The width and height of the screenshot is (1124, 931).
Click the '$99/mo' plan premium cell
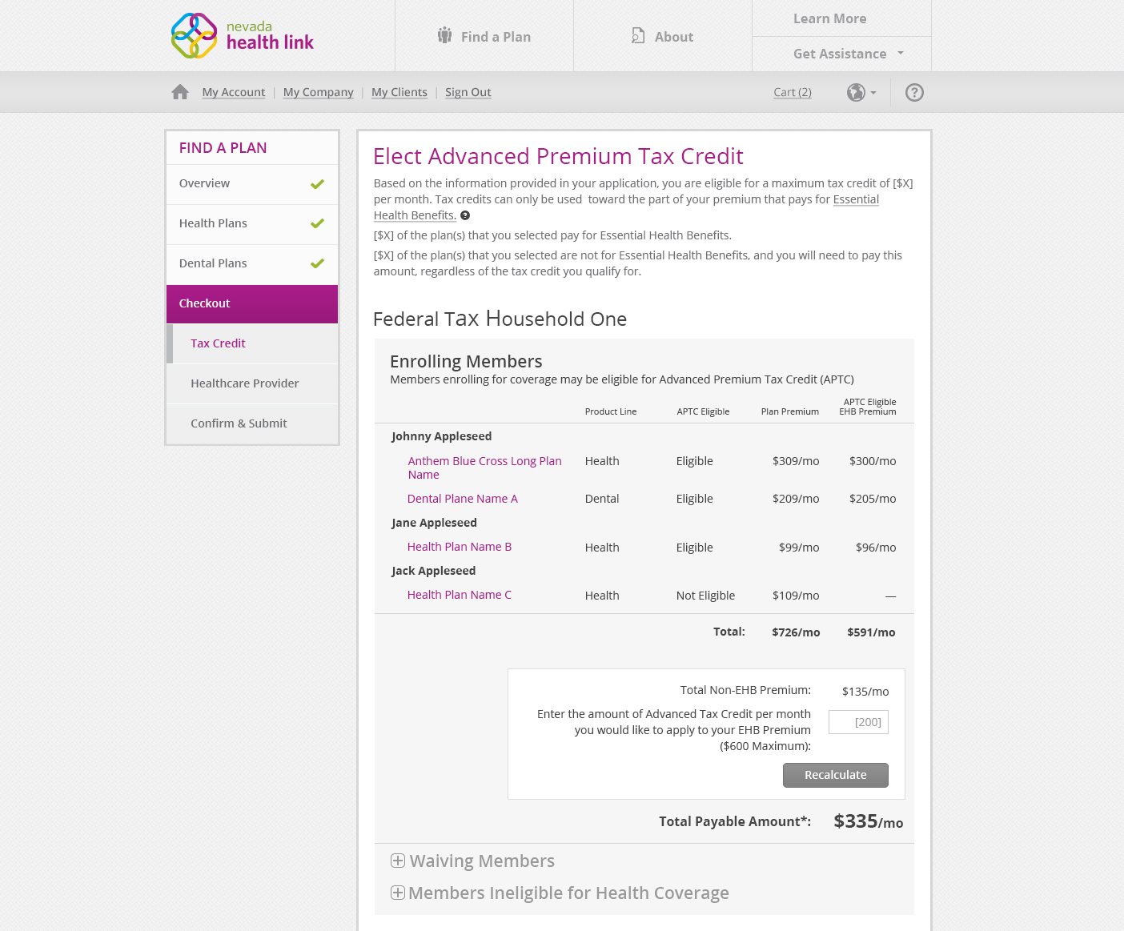[799, 548]
